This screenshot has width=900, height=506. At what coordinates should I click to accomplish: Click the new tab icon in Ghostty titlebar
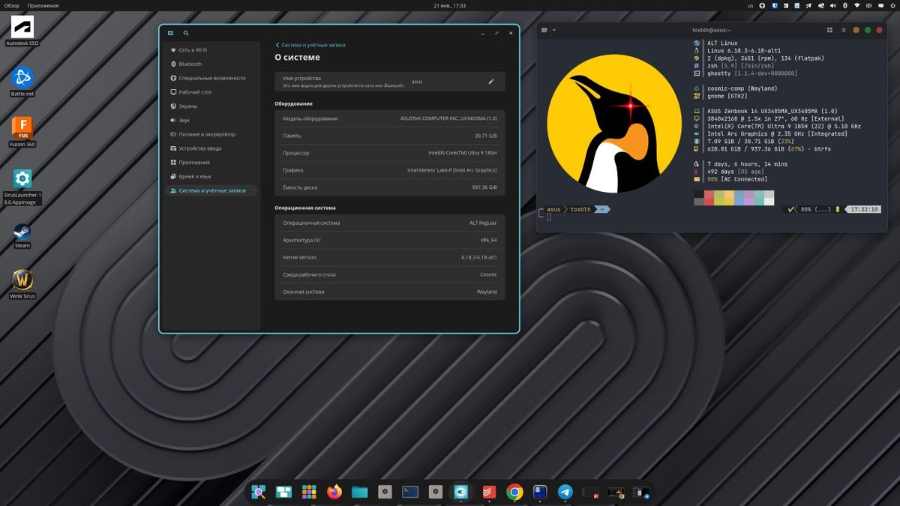click(x=544, y=30)
